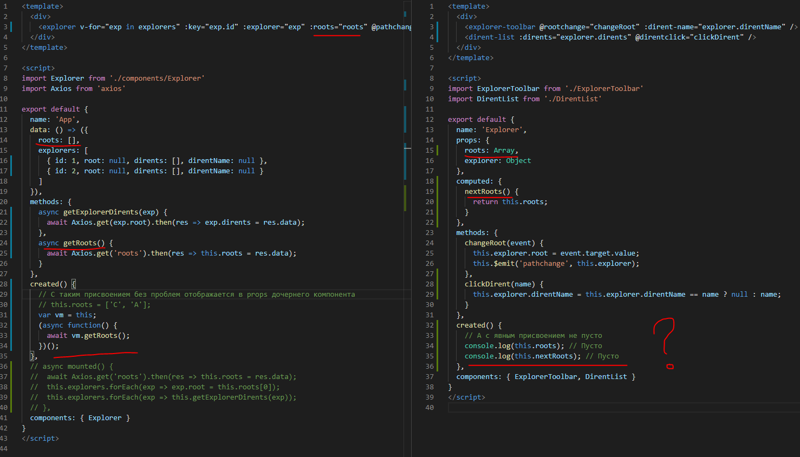Click the "// this.roots = ['C', 'A'];" comment
Viewport: 800px width, 457px height.
(x=94, y=304)
